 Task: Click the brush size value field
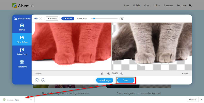[122, 19]
